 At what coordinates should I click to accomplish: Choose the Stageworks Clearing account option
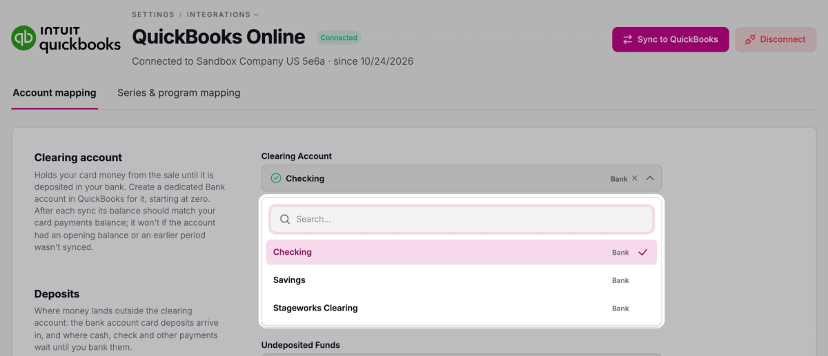[461, 308]
